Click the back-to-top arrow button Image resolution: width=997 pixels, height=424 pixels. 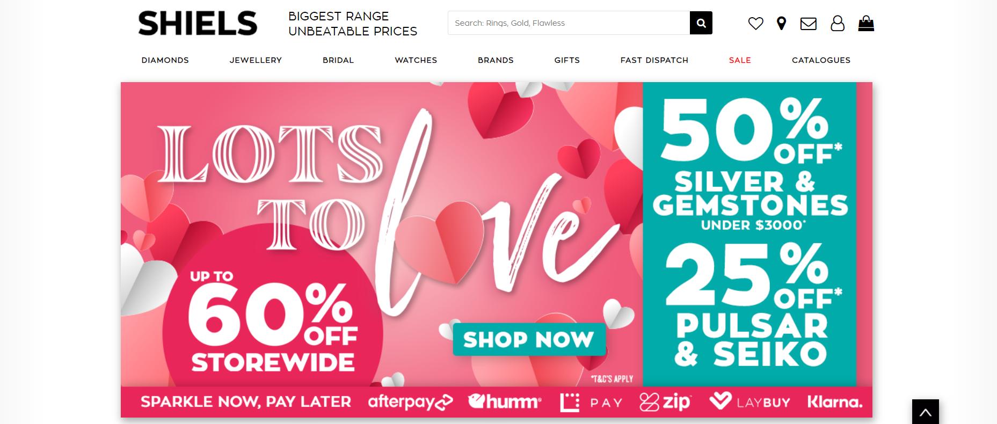(x=926, y=412)
